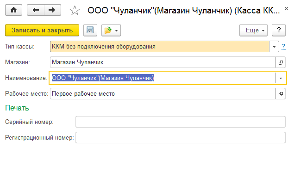Viewport: 294px width, 184px height.
Task: Expand the Тип кассы dropdown arrow
Action: pyautogui.click(x=274, y=47)
